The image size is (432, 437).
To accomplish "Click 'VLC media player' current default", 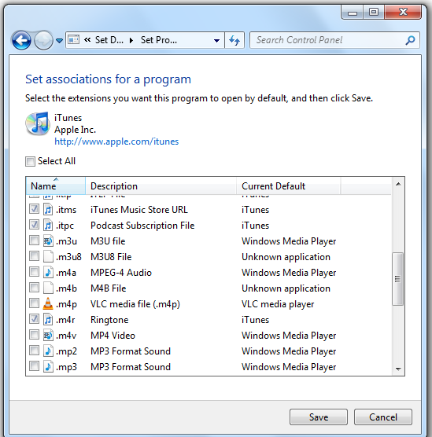I will click(x=278, y=304).
